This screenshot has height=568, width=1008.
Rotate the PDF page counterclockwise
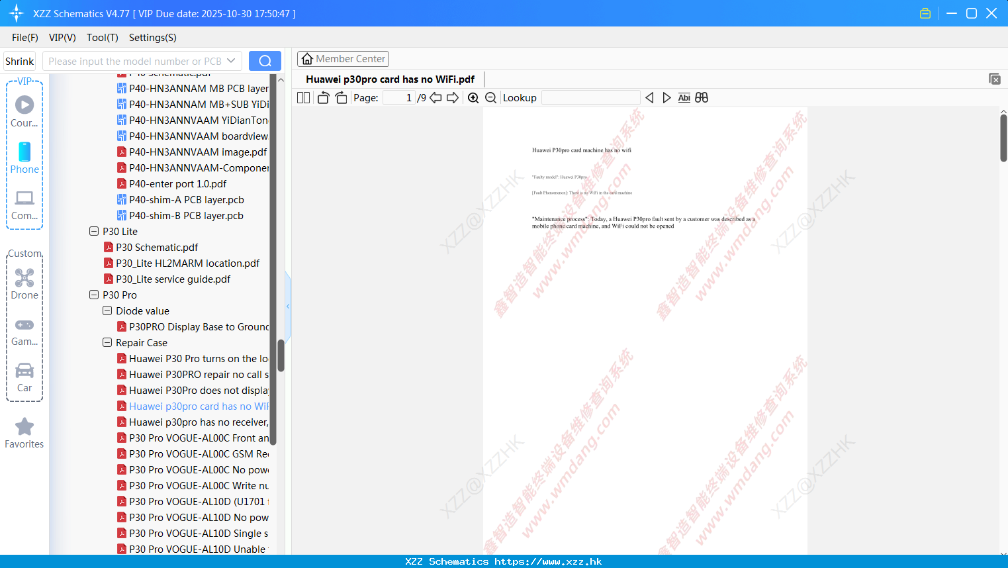(x=324, y=98)
